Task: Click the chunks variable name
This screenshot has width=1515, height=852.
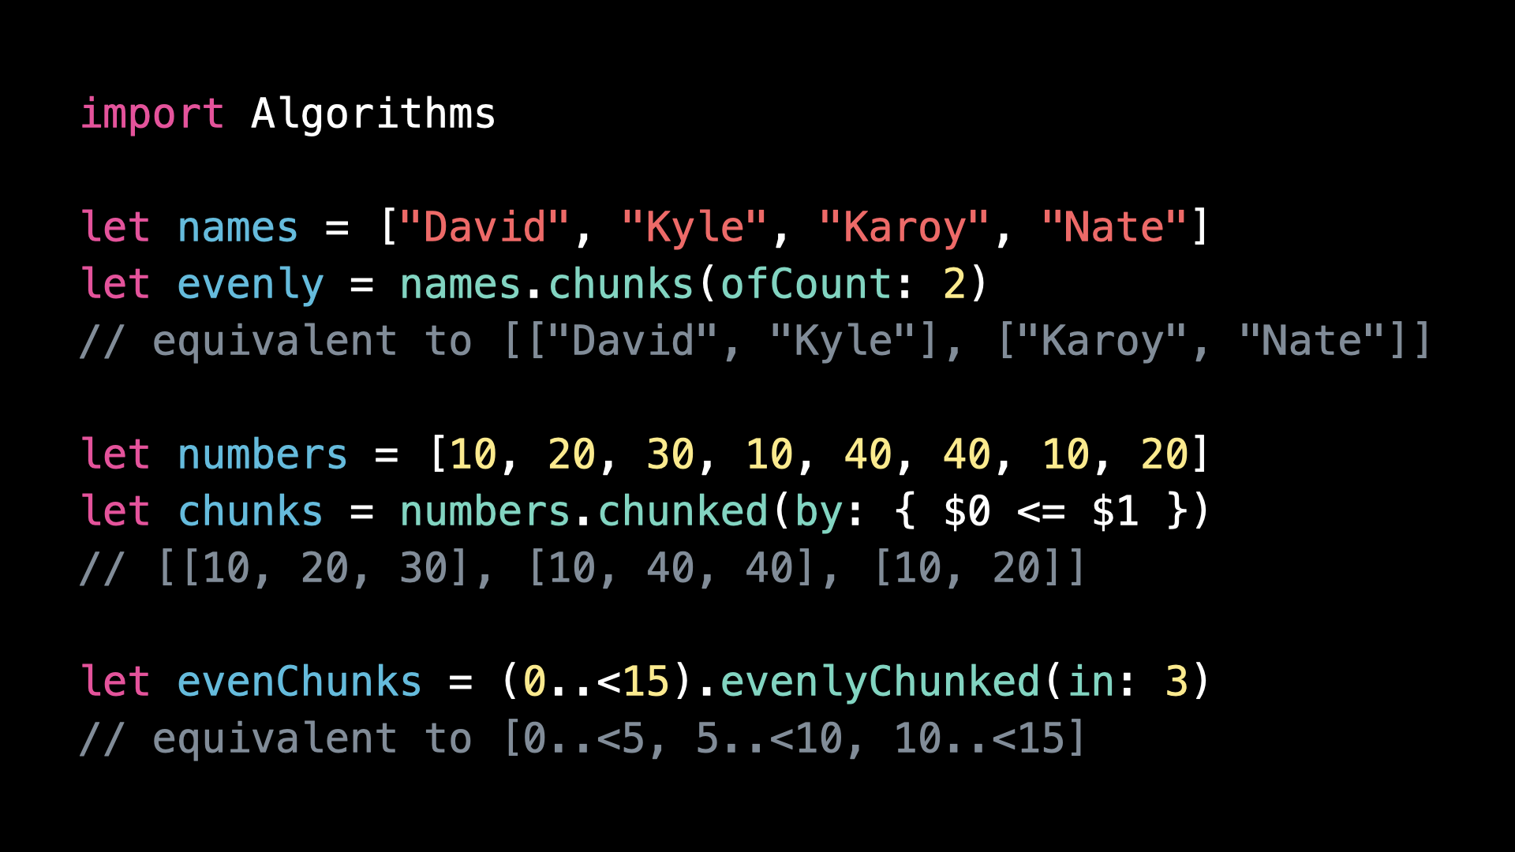Action: tap(250, 510)
